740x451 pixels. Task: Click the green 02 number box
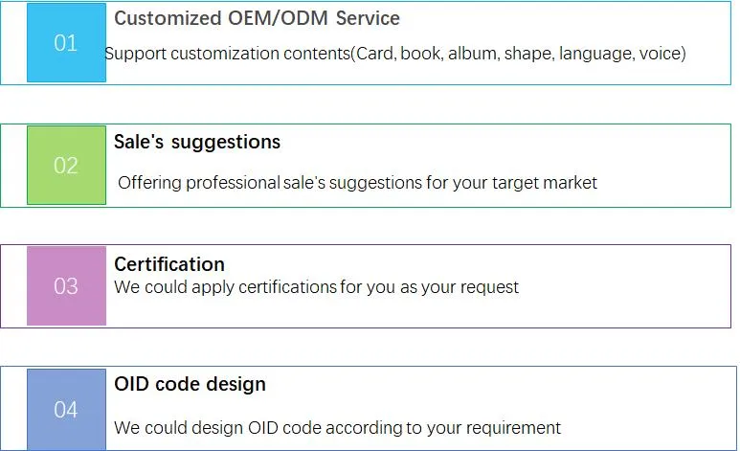click(x=67, y=166)
